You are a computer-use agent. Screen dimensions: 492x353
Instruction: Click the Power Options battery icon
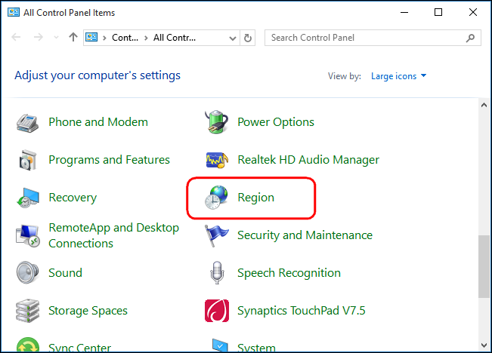pyautogui.click(x=217, y=122)
